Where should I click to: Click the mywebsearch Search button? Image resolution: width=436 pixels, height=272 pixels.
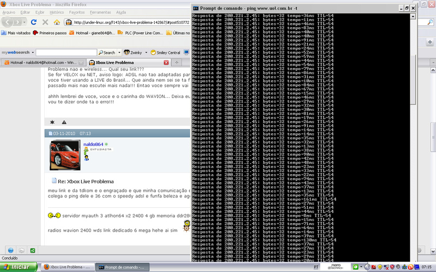click(107, 52)
